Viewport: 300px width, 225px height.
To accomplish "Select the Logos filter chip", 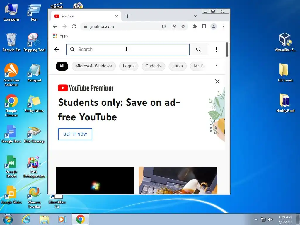I will coord(129,66).
